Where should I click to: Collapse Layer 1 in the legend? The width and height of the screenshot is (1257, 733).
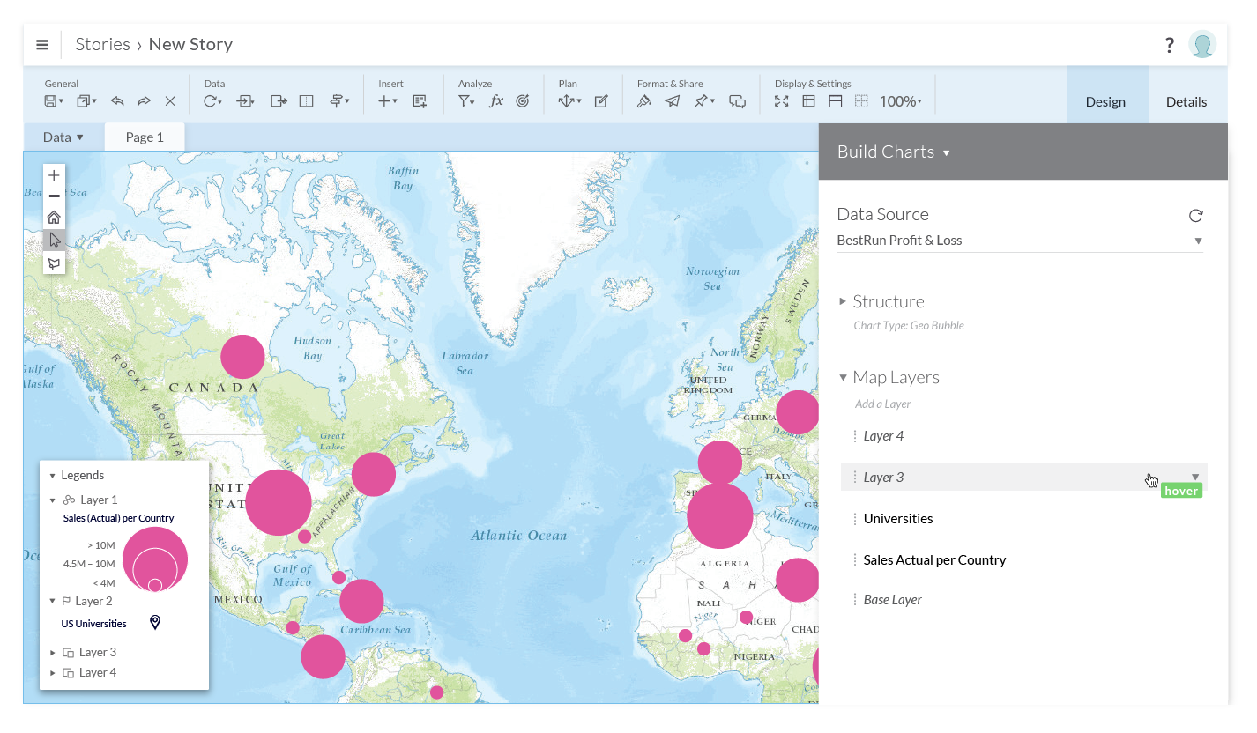click(52, 500)
